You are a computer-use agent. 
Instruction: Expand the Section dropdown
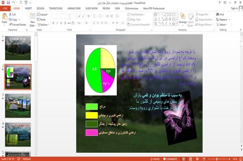pyautogui.click(x=43, y=25)
